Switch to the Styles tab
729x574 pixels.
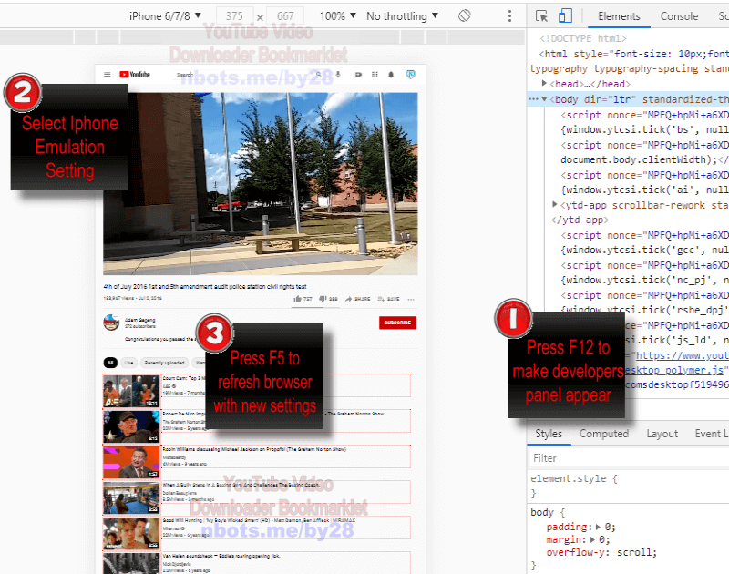(x=549, y=434)
